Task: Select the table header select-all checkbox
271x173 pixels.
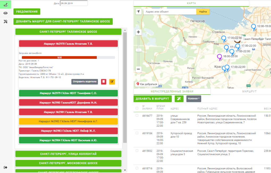Action: click(137, 108)
